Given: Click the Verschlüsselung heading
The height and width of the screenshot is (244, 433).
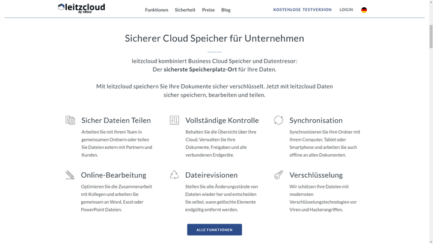Looking at the screenshot, I should click(x=316, y=175).
